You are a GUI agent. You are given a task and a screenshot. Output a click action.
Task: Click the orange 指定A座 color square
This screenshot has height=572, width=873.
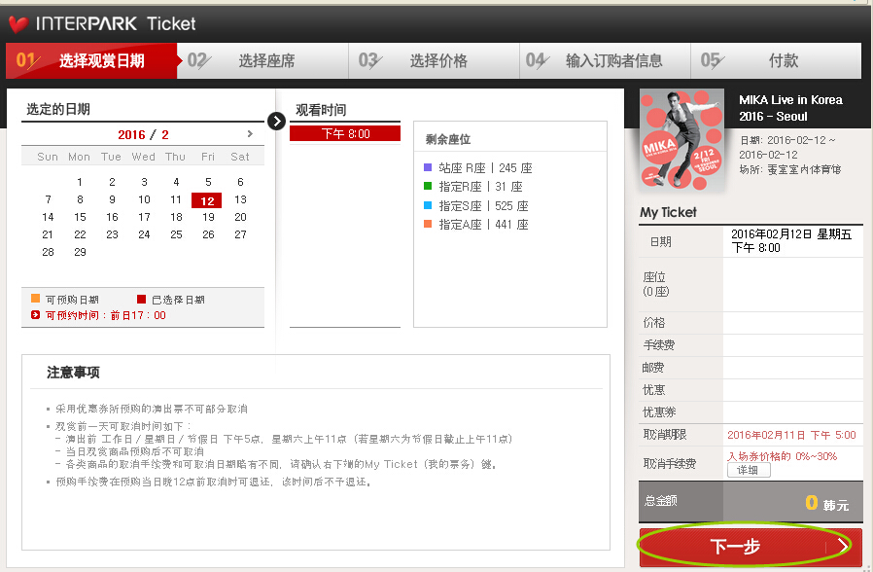click(x=428, y=224)
